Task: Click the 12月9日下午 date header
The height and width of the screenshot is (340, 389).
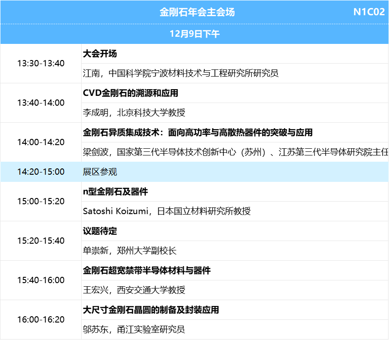Action: pyautogui.click(x=194, y=34)
